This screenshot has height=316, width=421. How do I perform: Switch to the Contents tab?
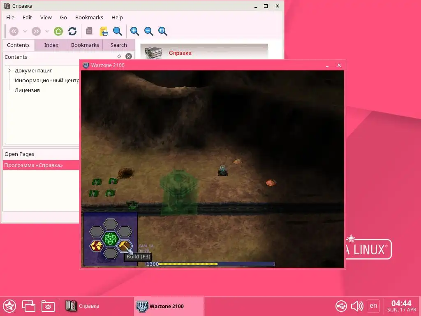click(x=18, y=45)
